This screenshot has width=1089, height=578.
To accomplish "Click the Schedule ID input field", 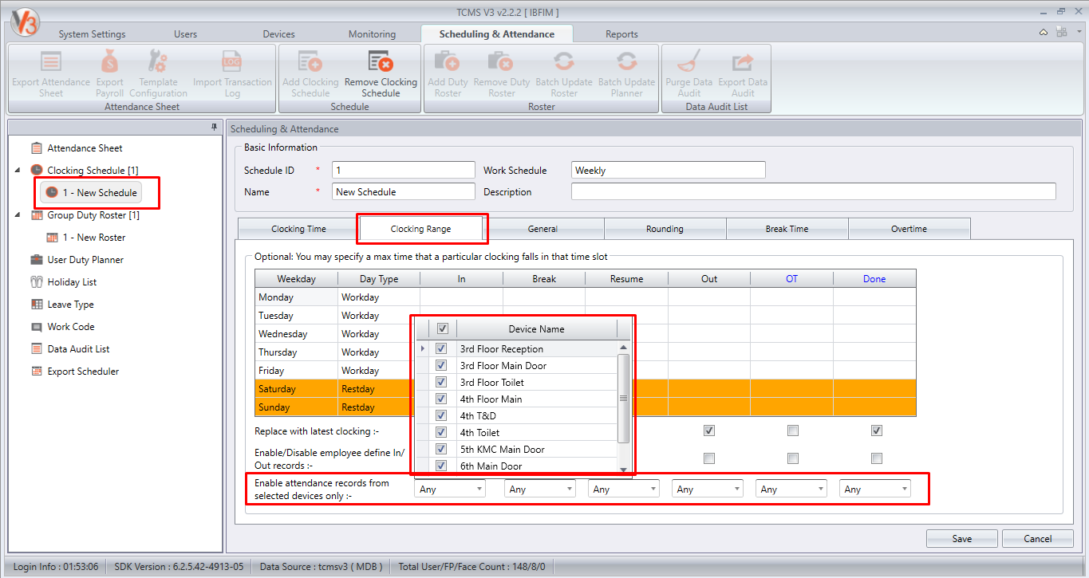I will coord(404,170).
